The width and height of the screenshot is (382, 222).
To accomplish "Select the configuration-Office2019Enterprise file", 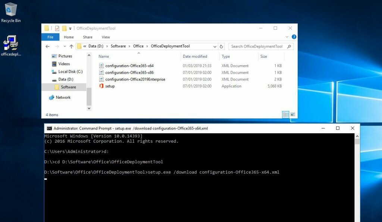I will [x=135, y=79].
